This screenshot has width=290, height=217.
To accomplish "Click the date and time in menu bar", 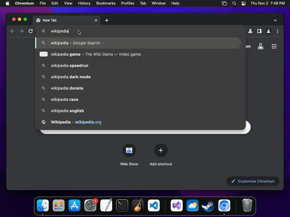I will pyautogui.click(x=268, y=3).
